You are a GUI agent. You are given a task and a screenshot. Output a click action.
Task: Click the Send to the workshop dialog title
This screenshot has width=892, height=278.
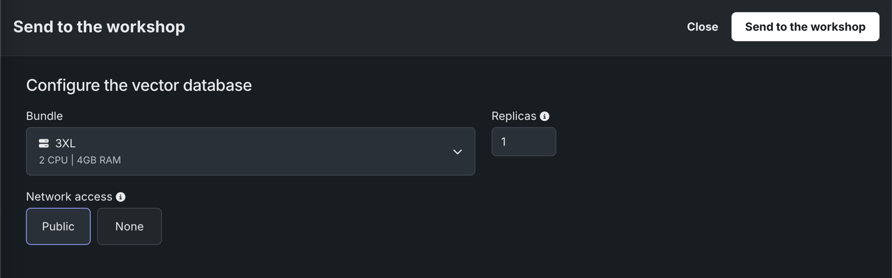99,27
